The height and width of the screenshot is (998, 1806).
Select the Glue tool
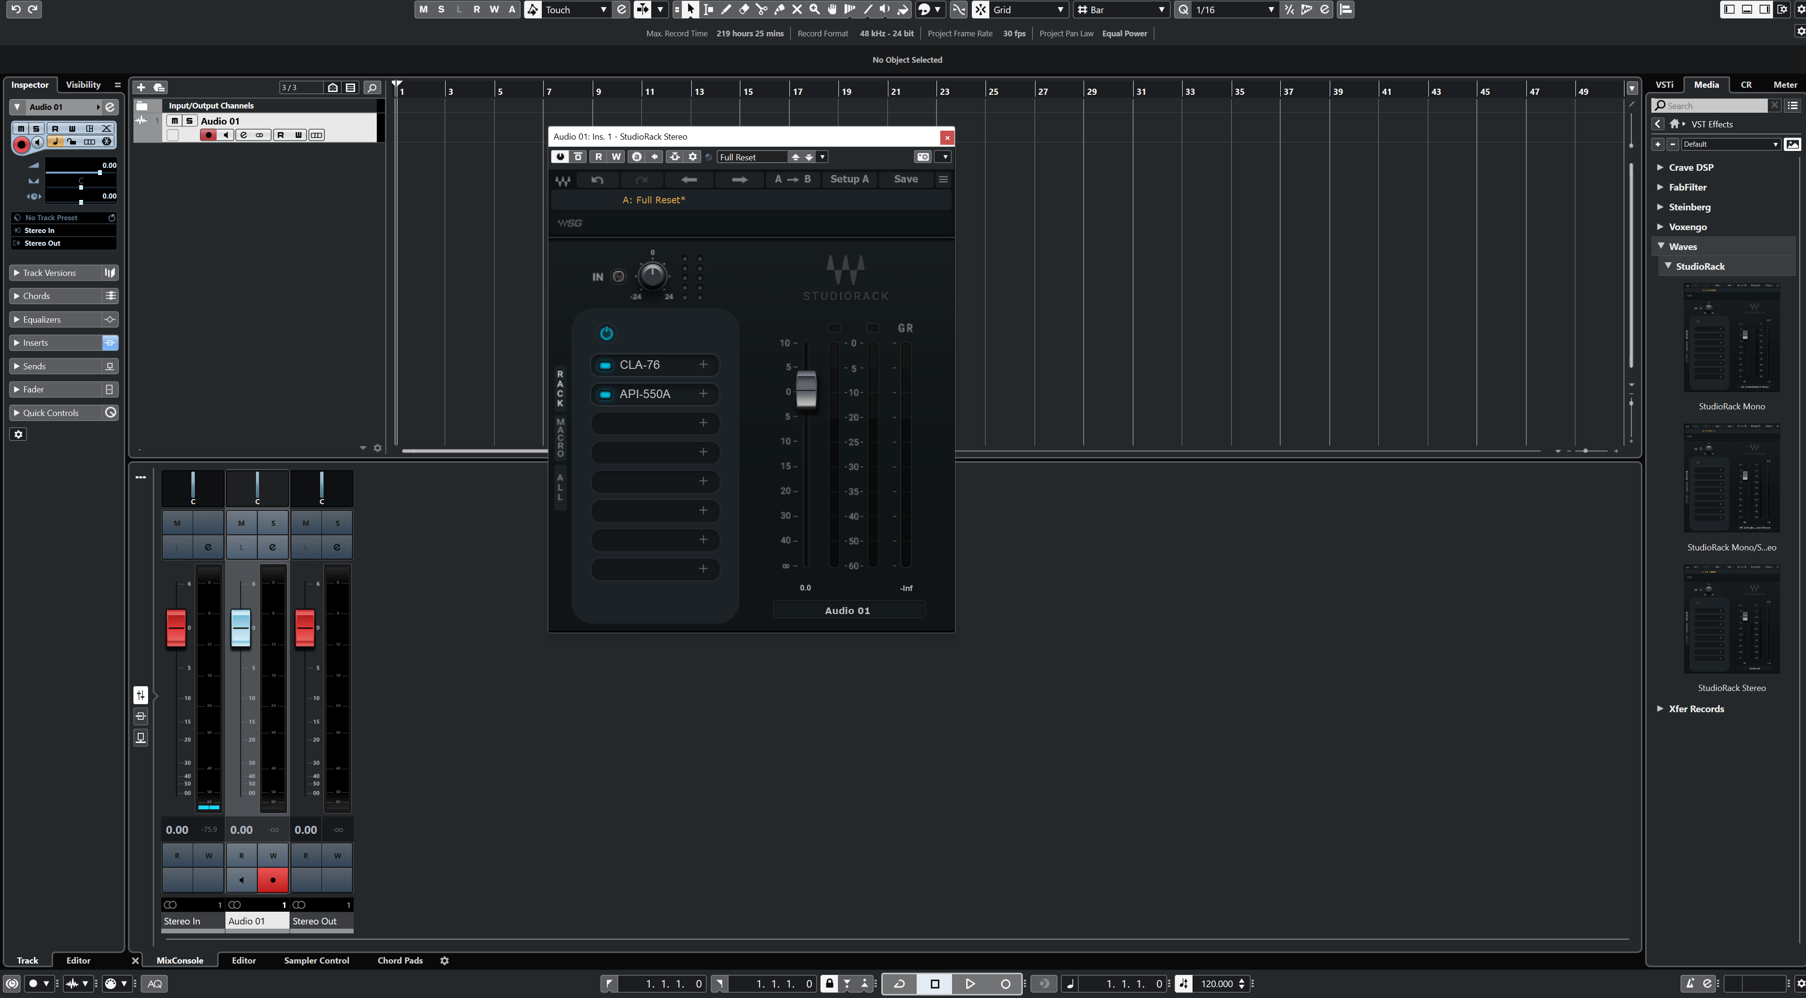[x=779, y=10]
